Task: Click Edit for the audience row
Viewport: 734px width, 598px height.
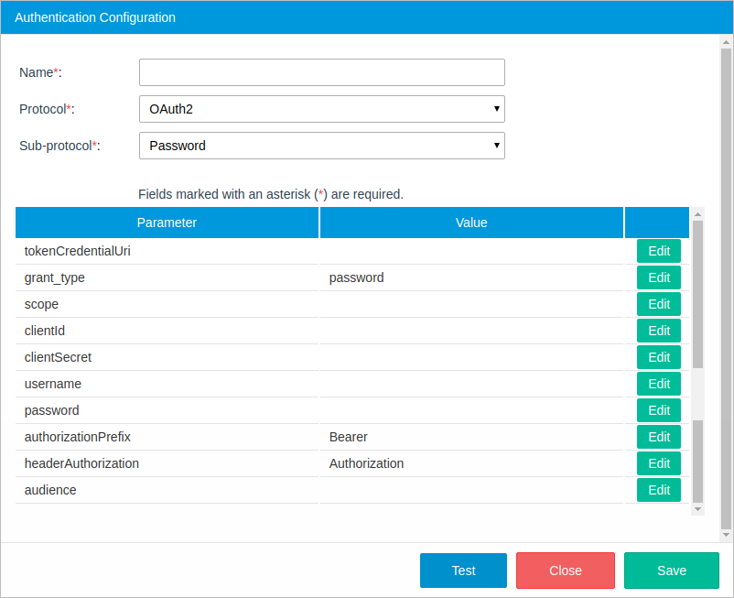Action: click(658, 490)
